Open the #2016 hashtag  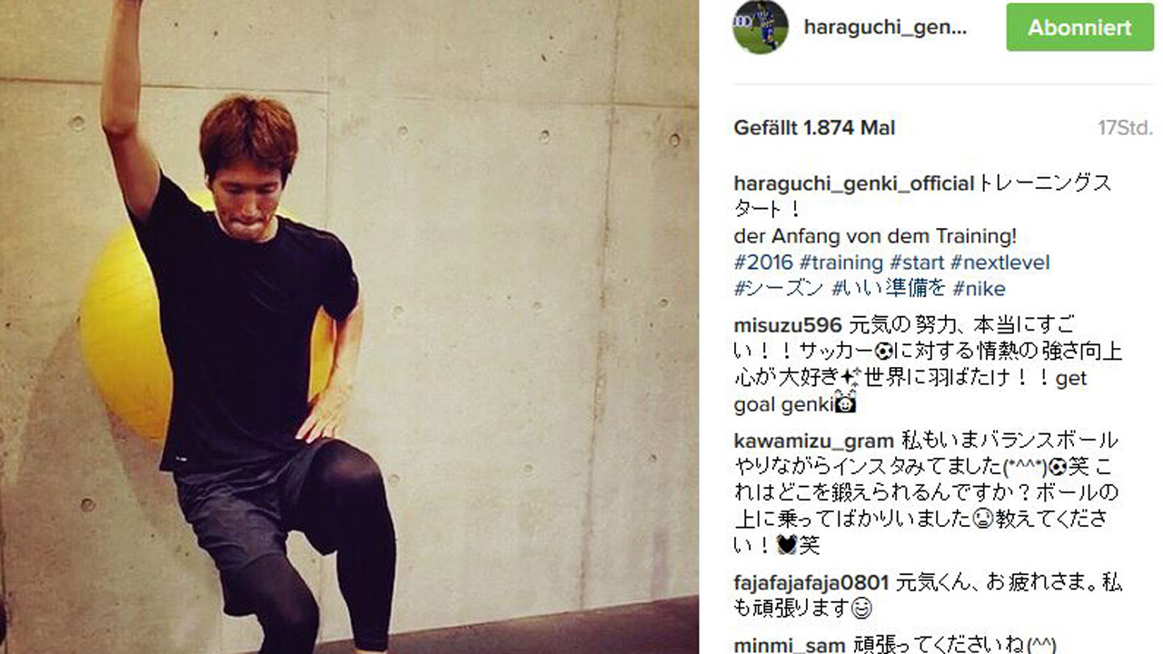pos(763,263)
